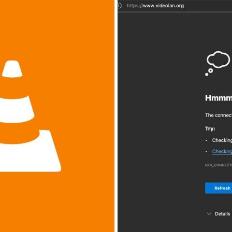Screen dimensions: 232x232
Task: Click the ERR_CONNECT error code text
Action: point(218,165)
